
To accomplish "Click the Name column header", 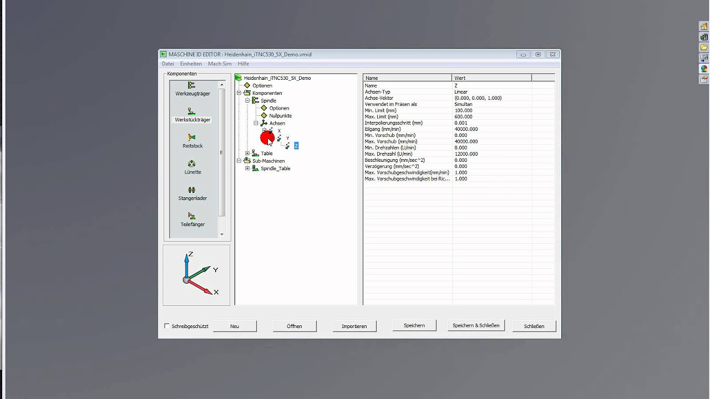I will tap(408, 78).
